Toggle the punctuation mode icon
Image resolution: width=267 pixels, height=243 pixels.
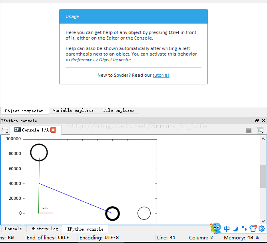(244, 229)
